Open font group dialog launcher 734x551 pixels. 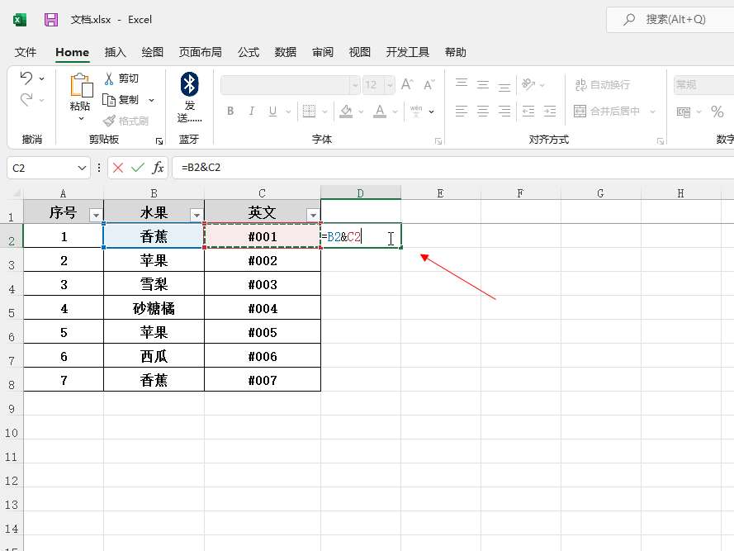pyautogui.click(x=438, y=141)
